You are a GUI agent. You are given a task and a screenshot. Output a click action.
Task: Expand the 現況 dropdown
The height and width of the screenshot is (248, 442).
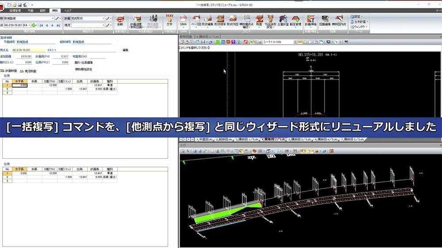coord(103,25)
